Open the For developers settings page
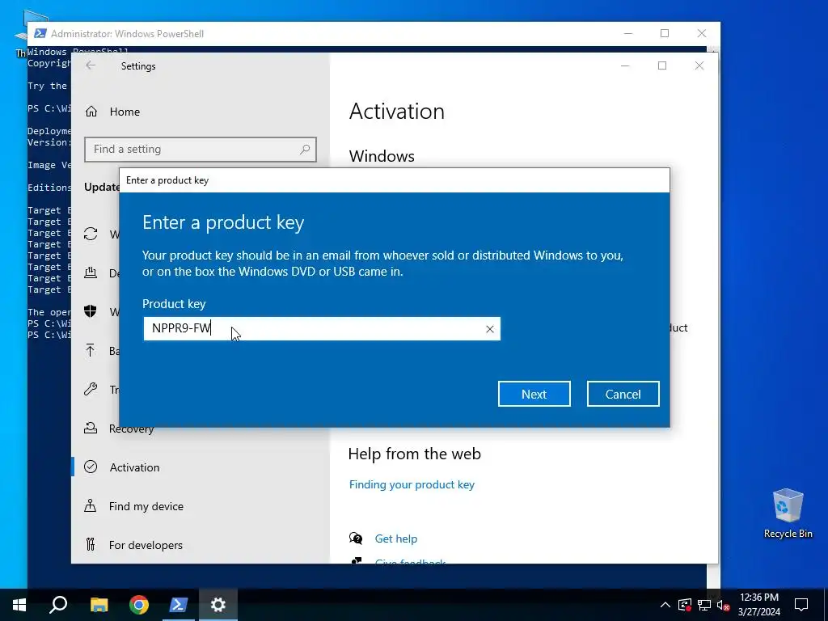828x621 pixels. click(x=146, y=545)
